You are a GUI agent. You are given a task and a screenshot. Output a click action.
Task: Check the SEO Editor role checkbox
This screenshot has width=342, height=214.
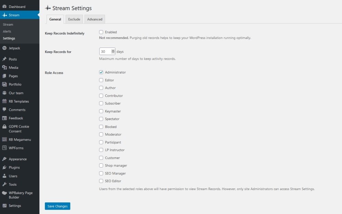[x=101, y=181]
